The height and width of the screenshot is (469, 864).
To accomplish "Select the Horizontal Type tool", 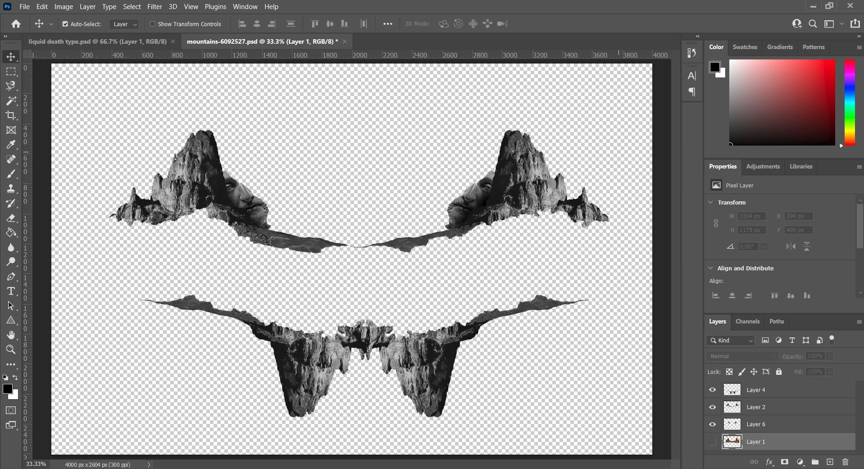I will [x=11, y=291].
